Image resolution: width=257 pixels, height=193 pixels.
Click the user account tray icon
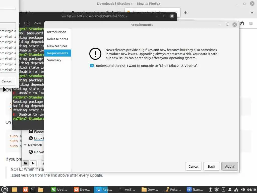tap(230, 190)
